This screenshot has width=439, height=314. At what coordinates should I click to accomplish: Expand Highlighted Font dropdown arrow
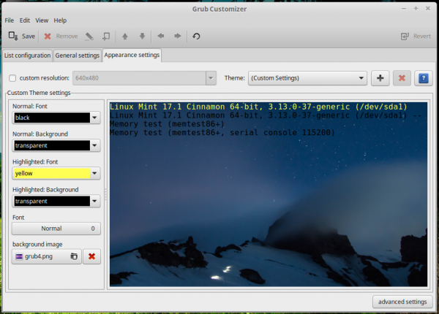pyautogui.click(x=94, y=174)
